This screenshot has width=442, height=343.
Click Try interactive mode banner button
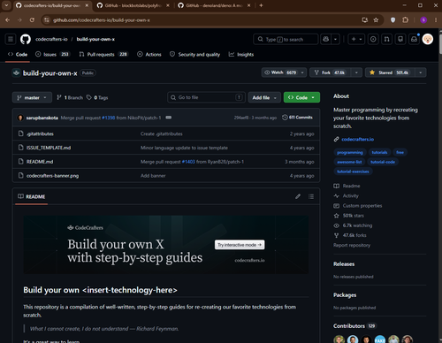[x=240, y=245]
